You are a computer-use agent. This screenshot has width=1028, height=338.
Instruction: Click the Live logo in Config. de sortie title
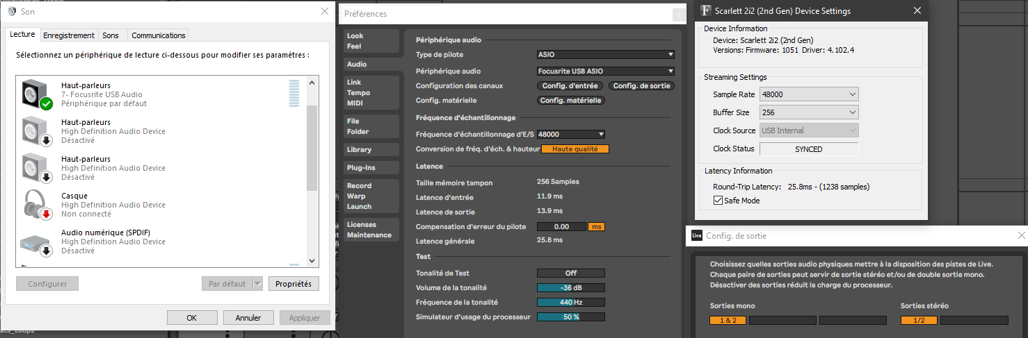coord(696,236)
